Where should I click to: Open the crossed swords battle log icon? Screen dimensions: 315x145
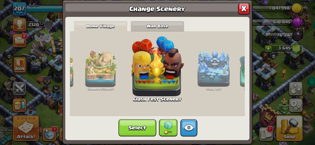pos(20,88)
